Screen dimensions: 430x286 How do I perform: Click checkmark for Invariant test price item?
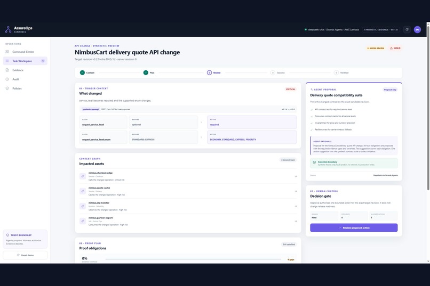pyautogui.click(x=312, y=123)
